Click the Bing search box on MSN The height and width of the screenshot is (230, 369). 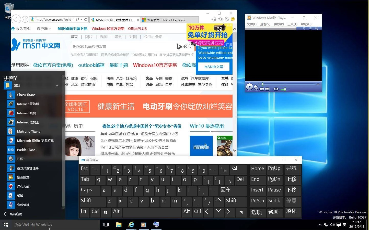123,46
